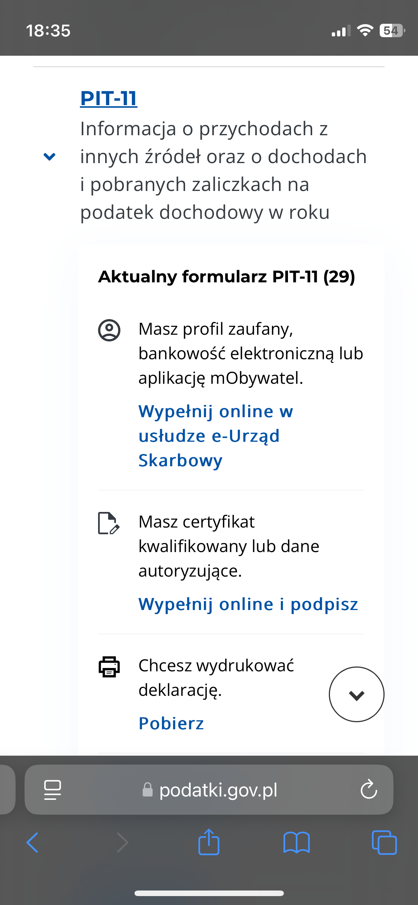Reload the podatki.gov.pl page

[x=369, y=789]
